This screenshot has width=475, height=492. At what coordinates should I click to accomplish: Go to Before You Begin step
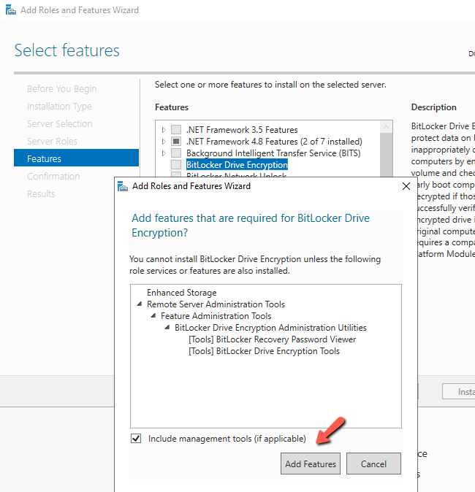click(61, 89)
